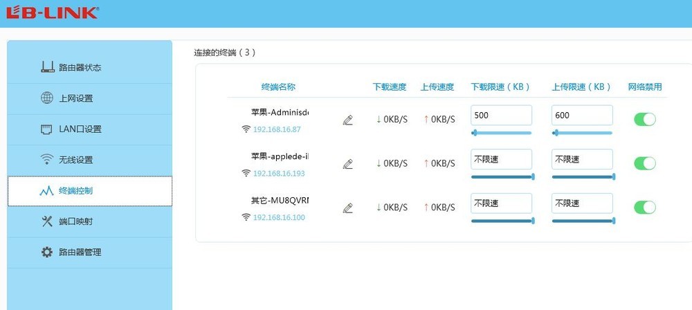The height and width of the screenshot is (310, 692).
Task: Open IP address link 192.168.16.87
Action: click(x=277, y=129)
